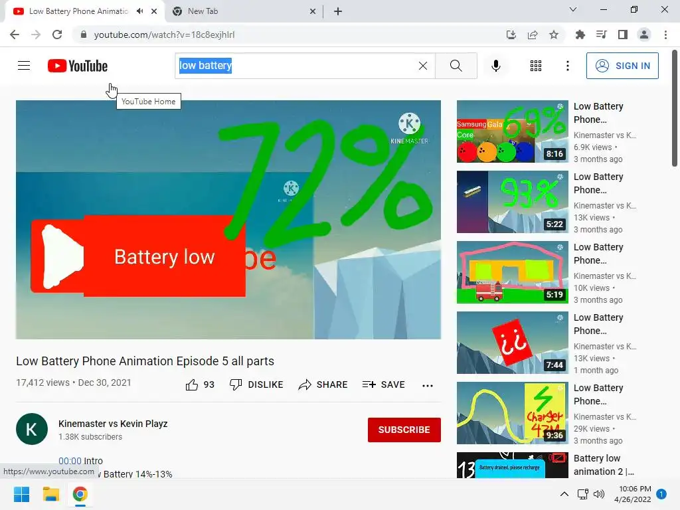Close the Low Battery Phone Animation tab
This screenshot has height=510, width=680.
point(154,11)
